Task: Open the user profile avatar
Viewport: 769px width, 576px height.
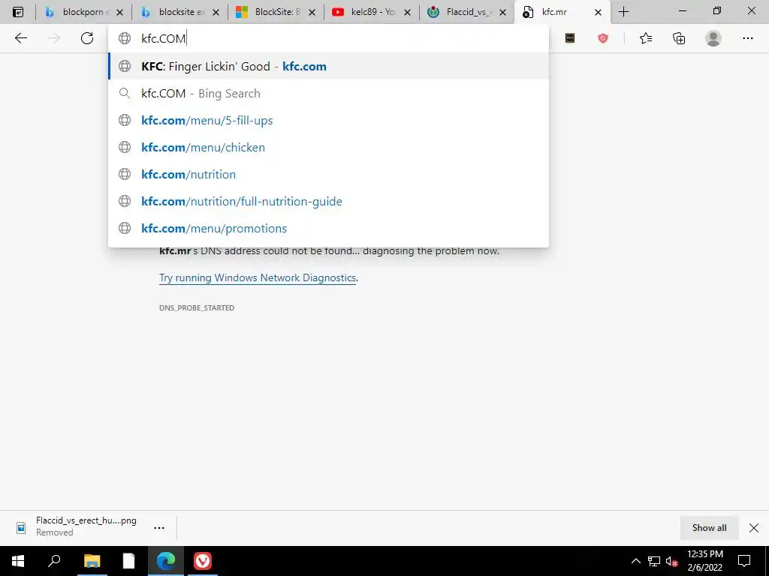Action: tap(713, 38)
